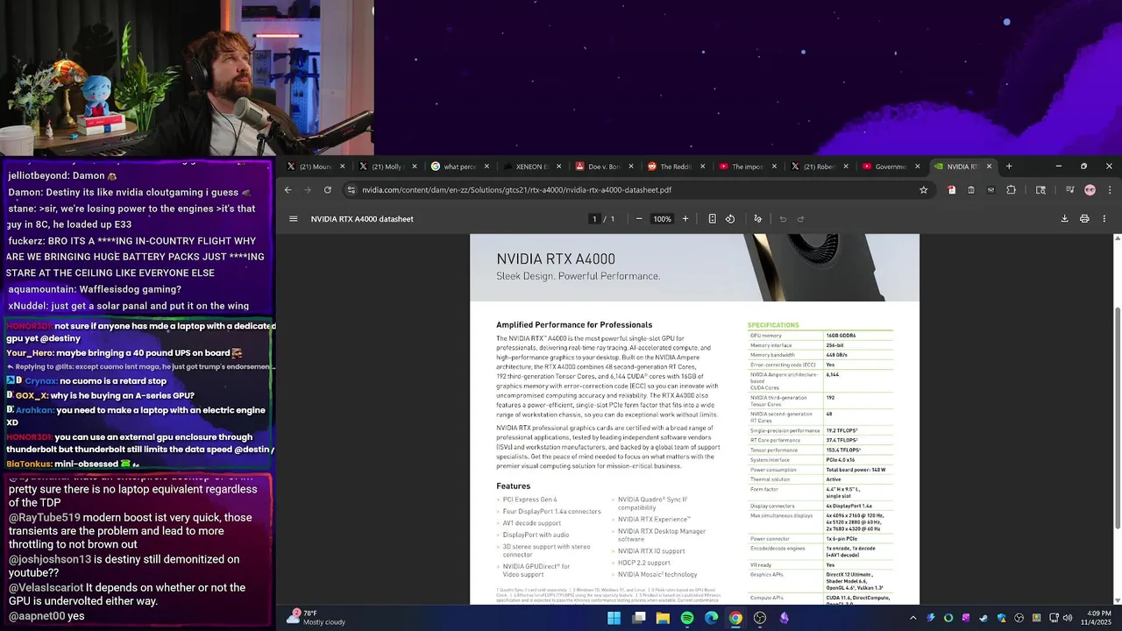This screenshot has height=631, width=1122.
Task: Open the Chrome three-dot menu
Action: (x=1109, y=190)
